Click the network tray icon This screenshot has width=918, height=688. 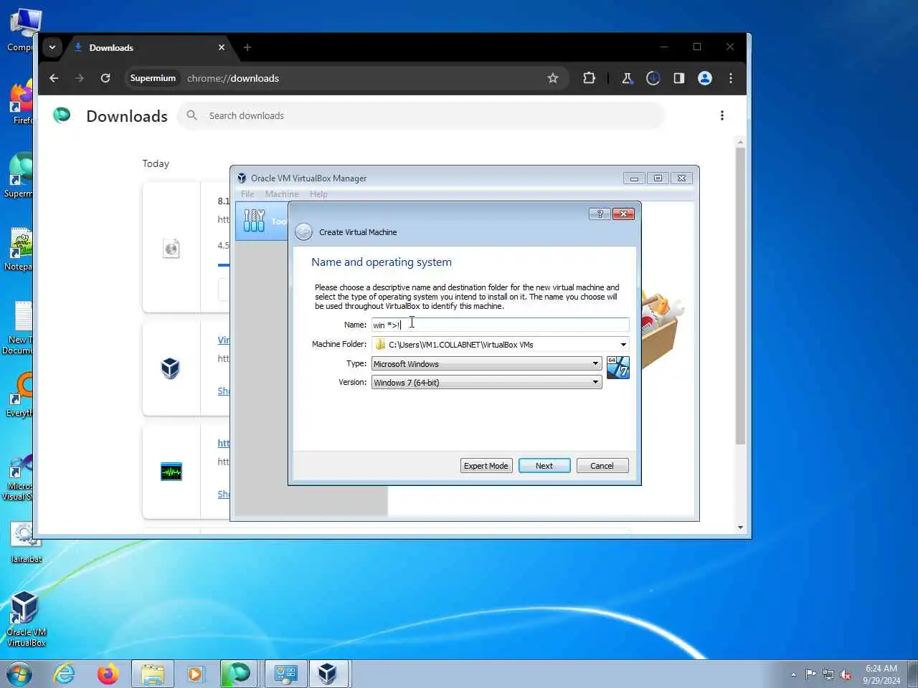tap(828, 674)
